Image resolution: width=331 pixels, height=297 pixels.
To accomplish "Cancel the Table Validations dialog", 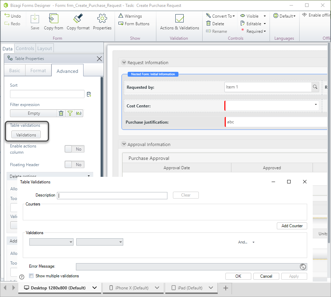I will [266, 276].
